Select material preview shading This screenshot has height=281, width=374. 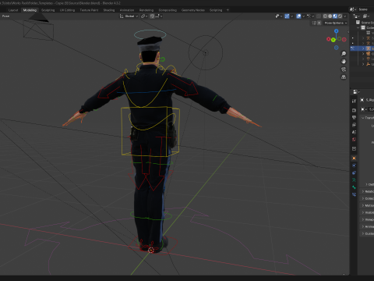(x=335, y=16)
